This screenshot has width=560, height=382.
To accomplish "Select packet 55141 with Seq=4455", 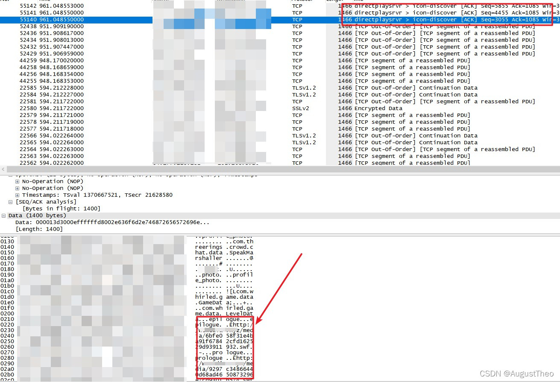I will pos(280,13).
